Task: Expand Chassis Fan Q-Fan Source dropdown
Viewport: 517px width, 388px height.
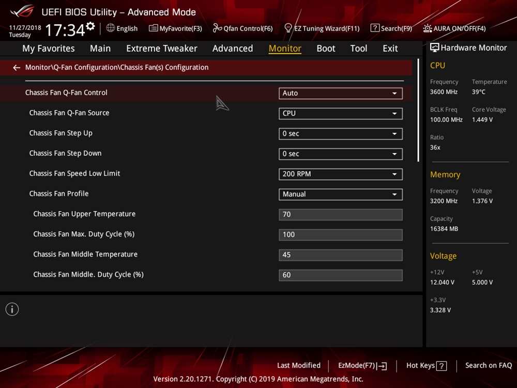Action: [x=340, y=113]
